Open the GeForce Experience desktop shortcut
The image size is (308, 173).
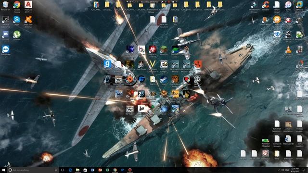(5, 21)
